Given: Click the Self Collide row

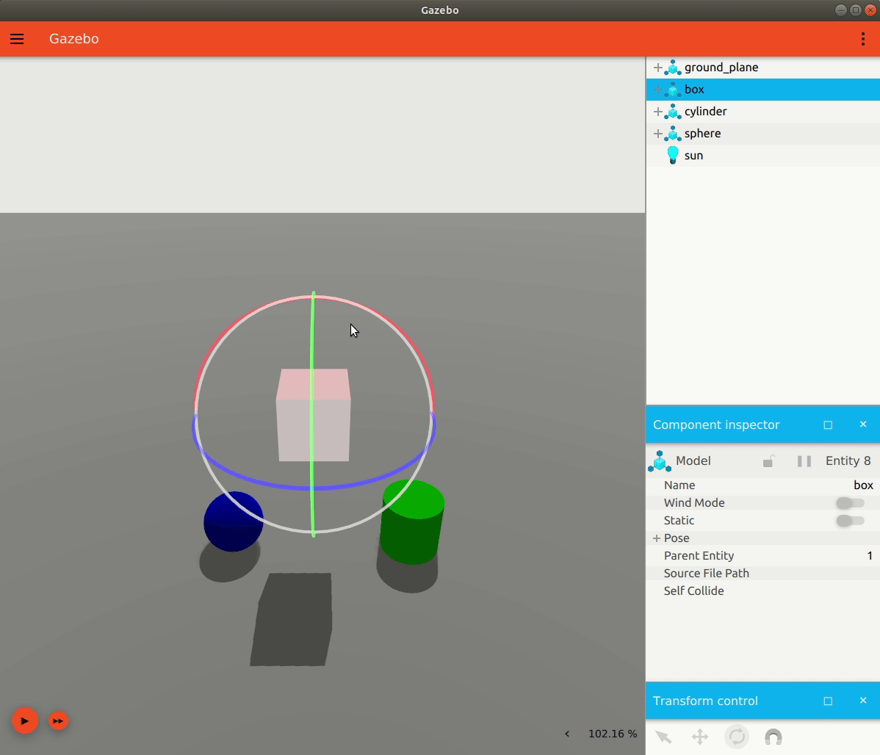Looking at the screenshot, I should point(762,591).
